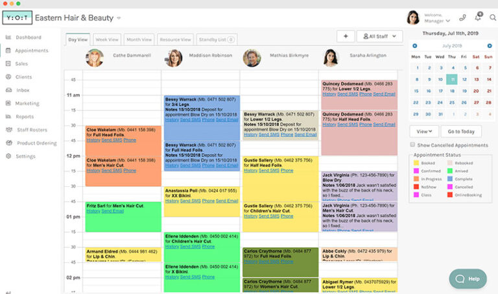The height and width of the screenshot is (294, 498).
Task: Open Abbe Cokly Lip & Chin appointment
Action: 359,254
